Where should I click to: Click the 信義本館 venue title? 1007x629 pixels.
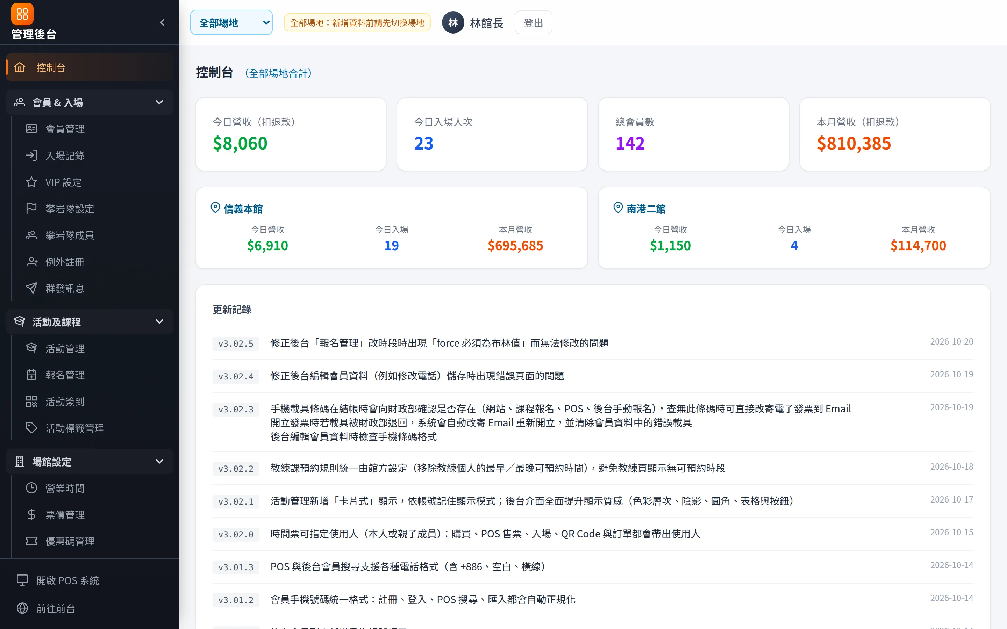point(243,209)
